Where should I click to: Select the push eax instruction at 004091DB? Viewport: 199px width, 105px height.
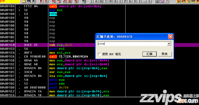coord(57,80)
